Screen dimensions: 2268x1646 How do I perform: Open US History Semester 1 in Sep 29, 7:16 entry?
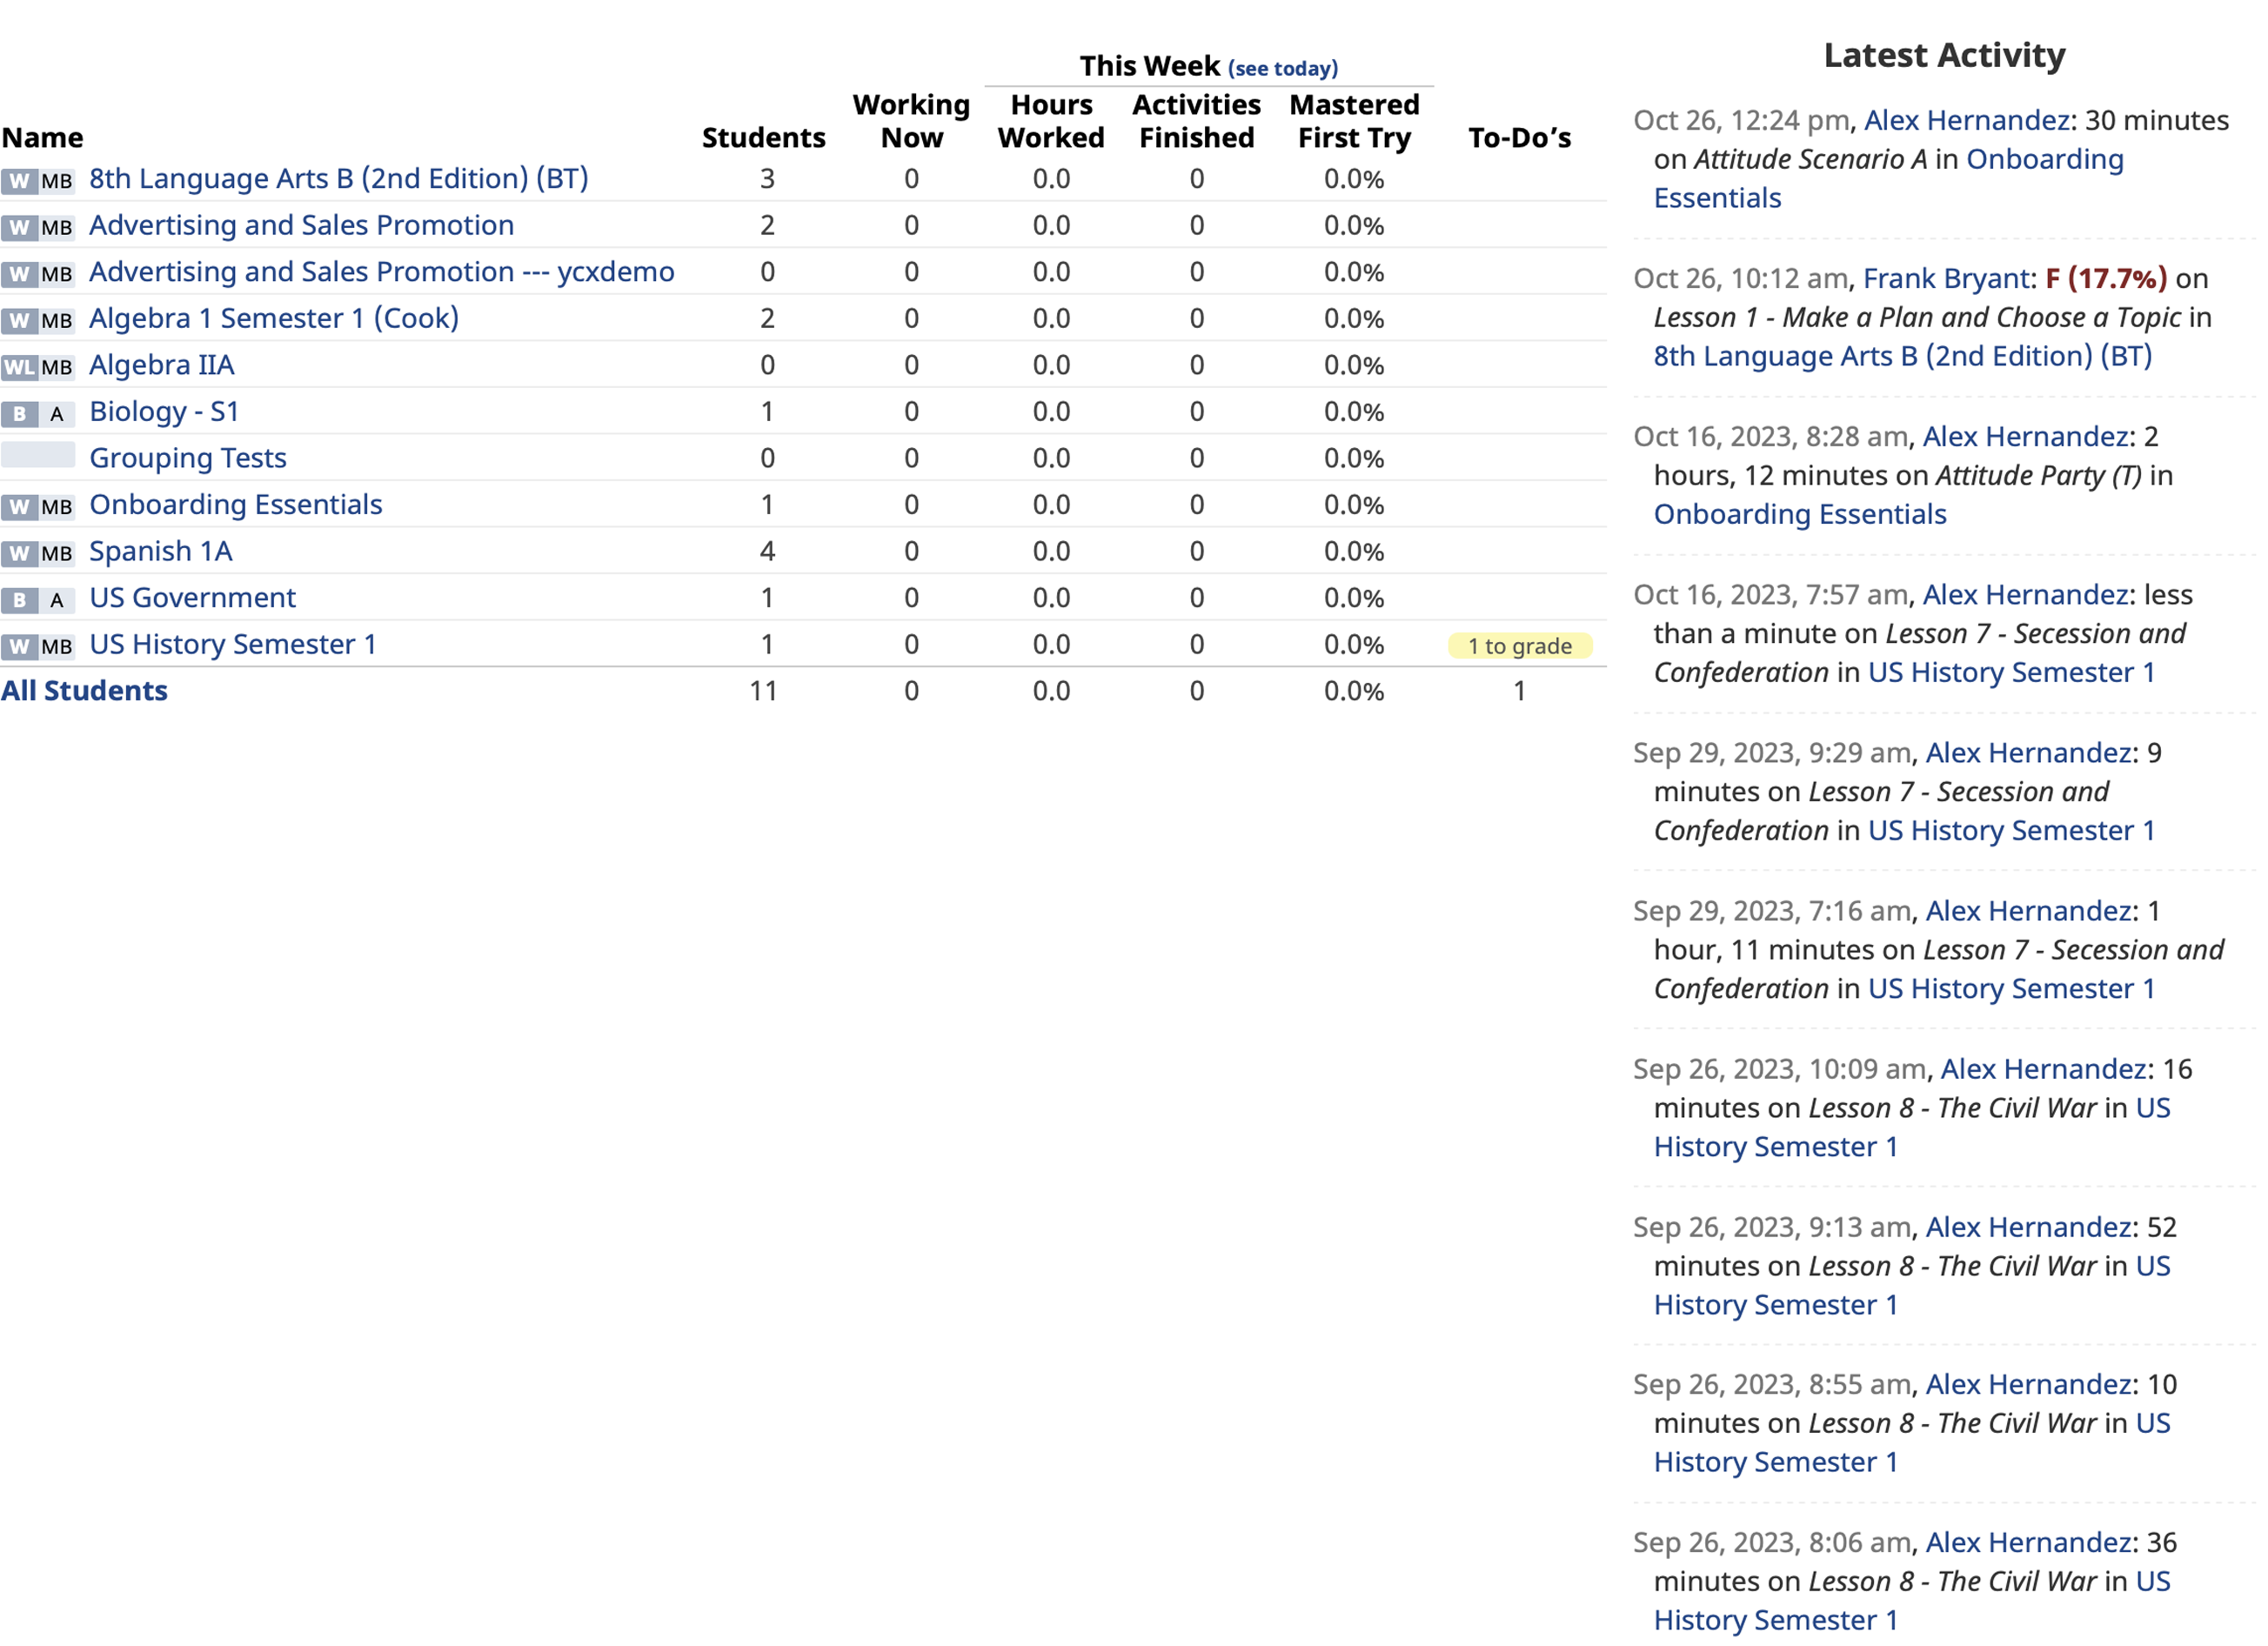coord(2012,989)
